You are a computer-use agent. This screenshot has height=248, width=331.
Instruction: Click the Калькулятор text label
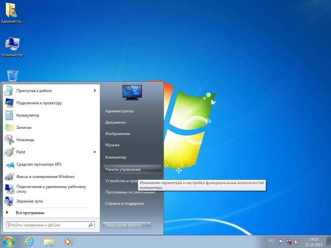pyautogui.click(x=28, y=115)
